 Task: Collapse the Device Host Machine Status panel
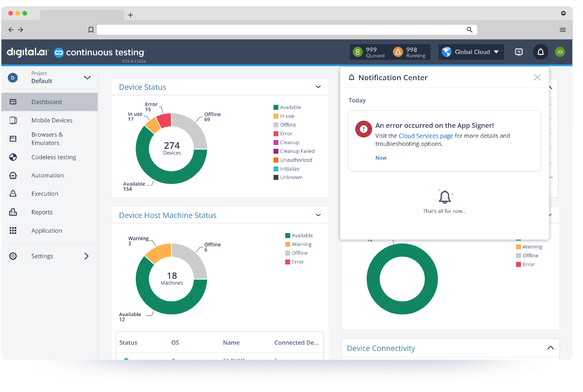click(318, 215)
